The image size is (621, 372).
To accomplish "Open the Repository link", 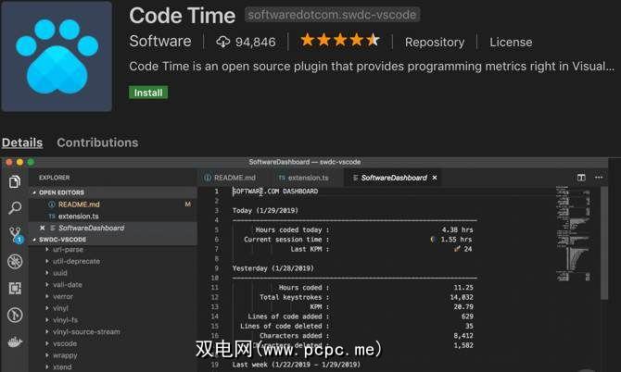I will click(x=435, y=42).
